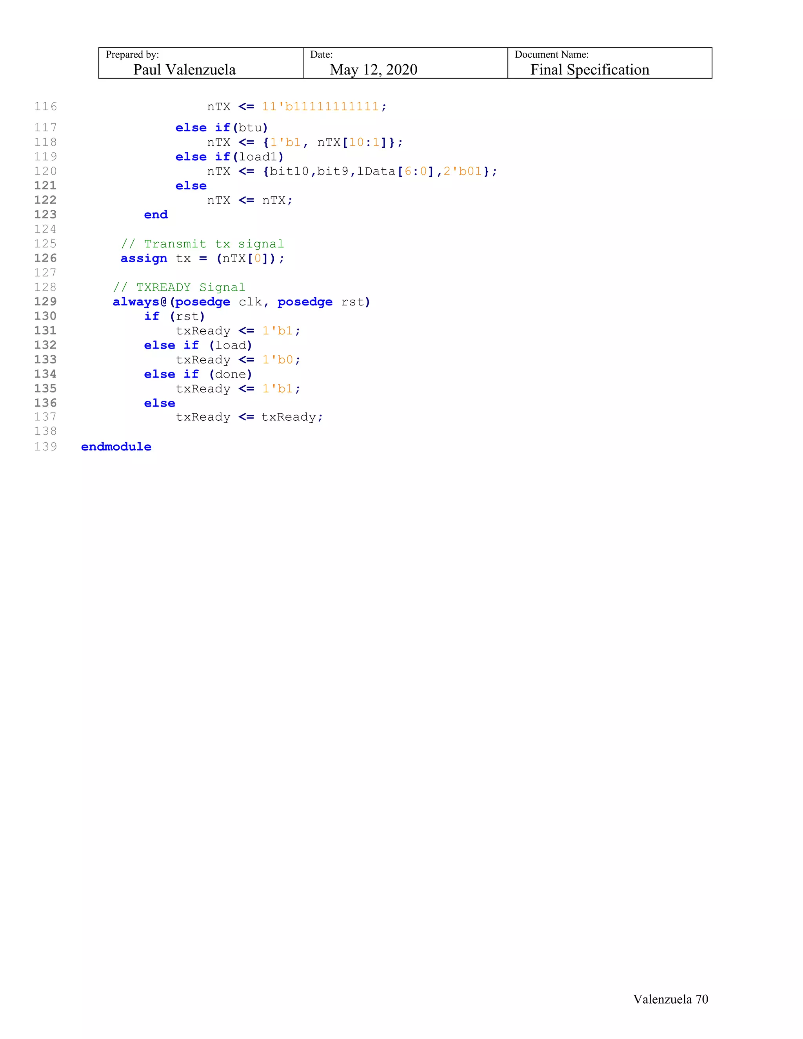The image size is (803, 1039).
Task: Click the 'endmodule' keyword
Action: pyautogui.click(x=116, y=447)
